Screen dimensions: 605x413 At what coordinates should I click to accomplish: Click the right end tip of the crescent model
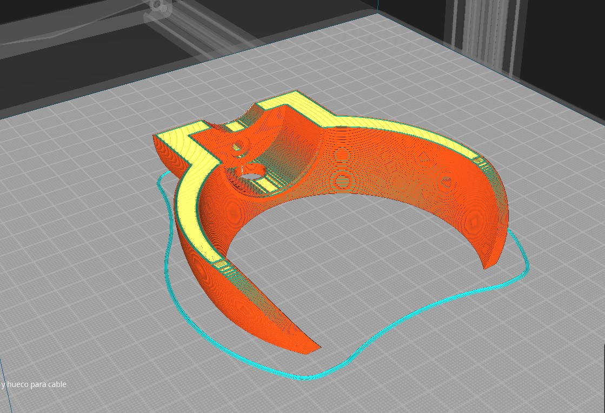489,263
